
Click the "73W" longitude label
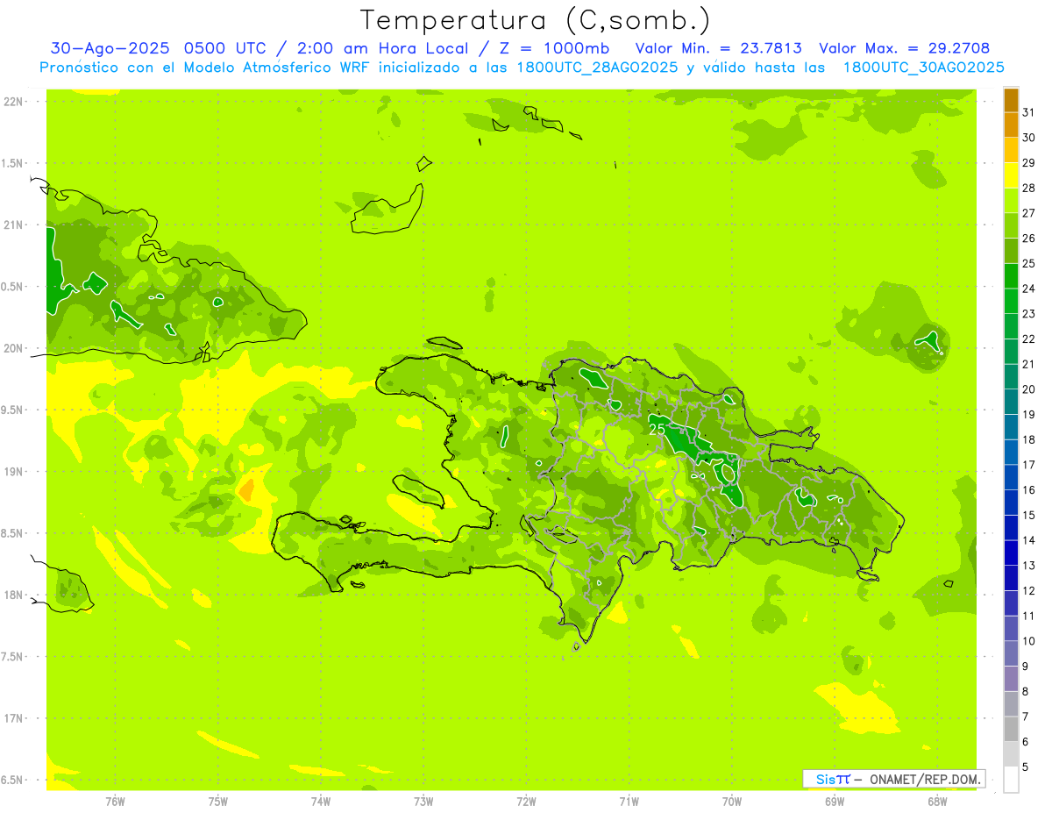[x=423, y=802]
